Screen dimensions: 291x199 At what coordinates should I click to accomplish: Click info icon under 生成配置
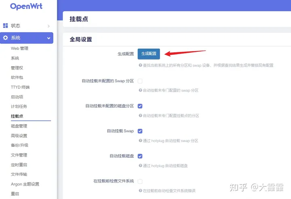coord(140,65)
